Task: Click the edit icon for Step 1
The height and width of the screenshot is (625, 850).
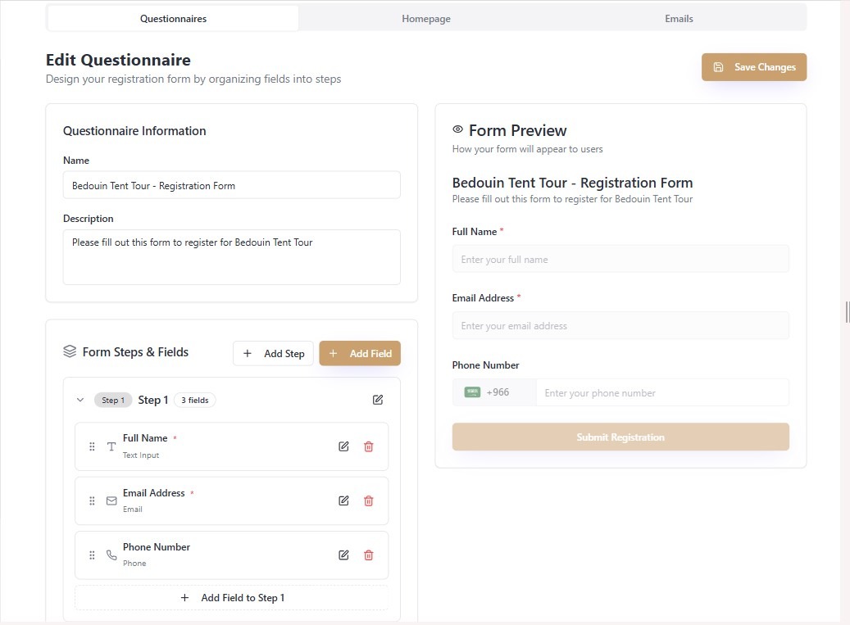Action: 378,400
